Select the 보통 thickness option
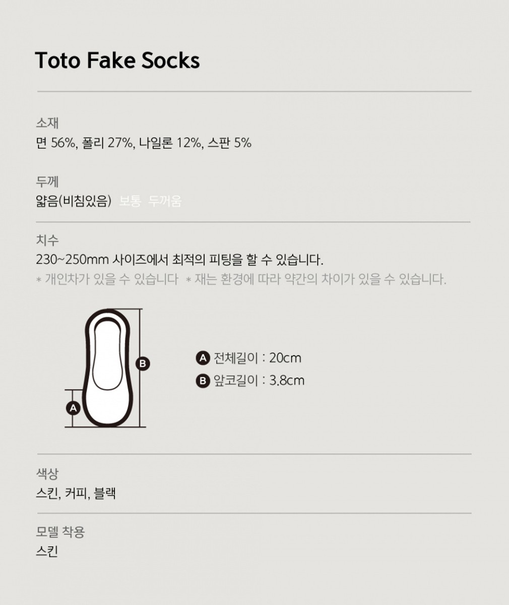 tap(130, 202)
